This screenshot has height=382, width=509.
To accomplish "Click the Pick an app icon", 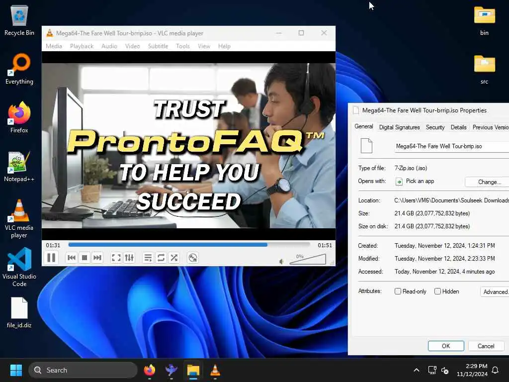I will 399,182.
